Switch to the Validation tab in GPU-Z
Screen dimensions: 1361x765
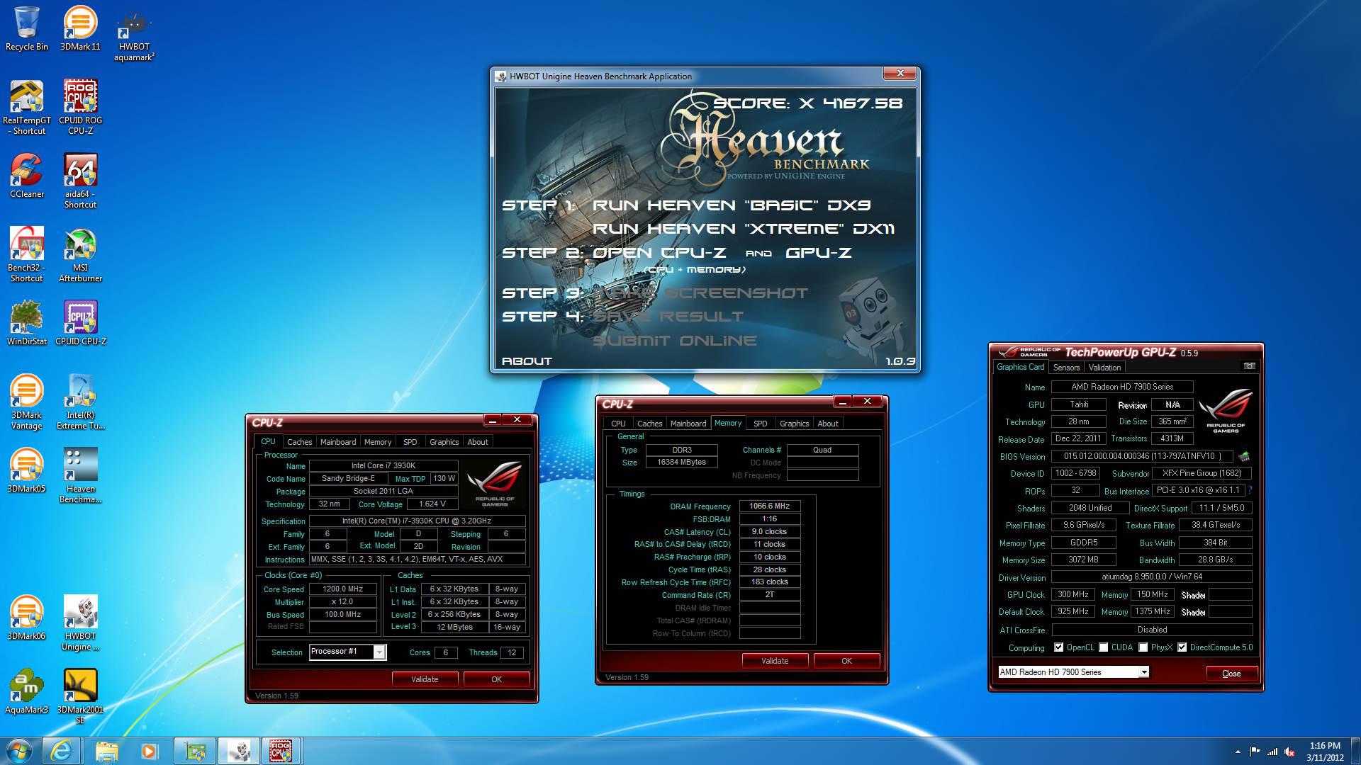coord(1104,368)
